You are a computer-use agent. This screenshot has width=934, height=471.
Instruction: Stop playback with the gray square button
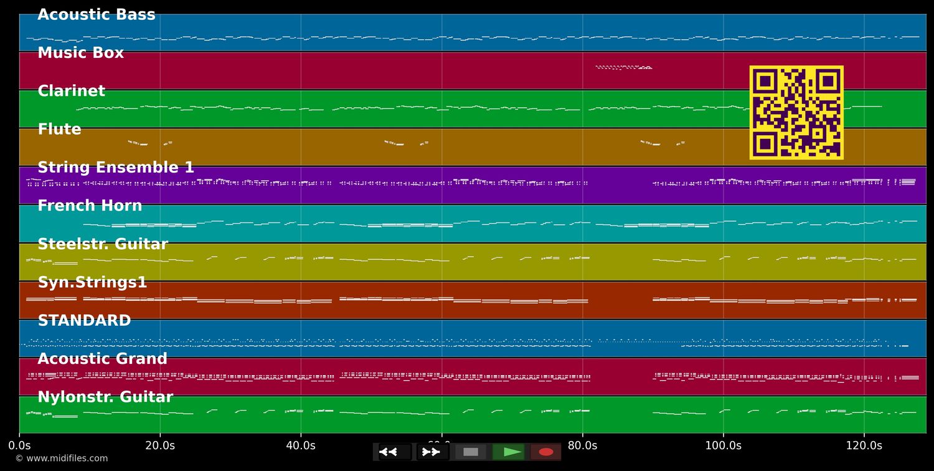click(x=471, y=452)
